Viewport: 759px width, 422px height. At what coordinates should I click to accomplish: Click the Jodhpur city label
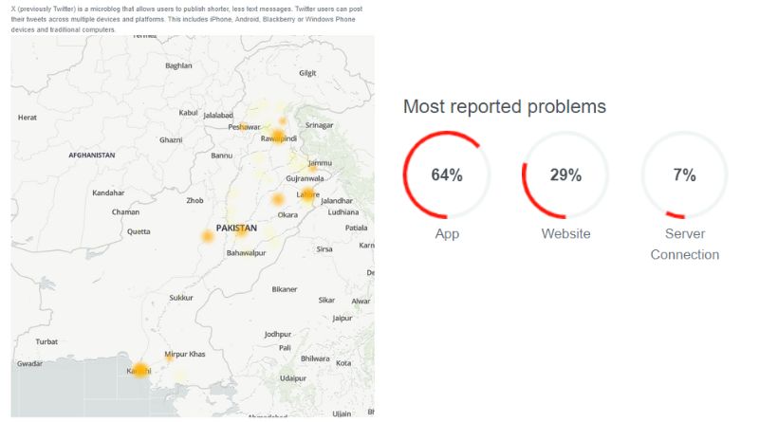(x=278, y=334)
